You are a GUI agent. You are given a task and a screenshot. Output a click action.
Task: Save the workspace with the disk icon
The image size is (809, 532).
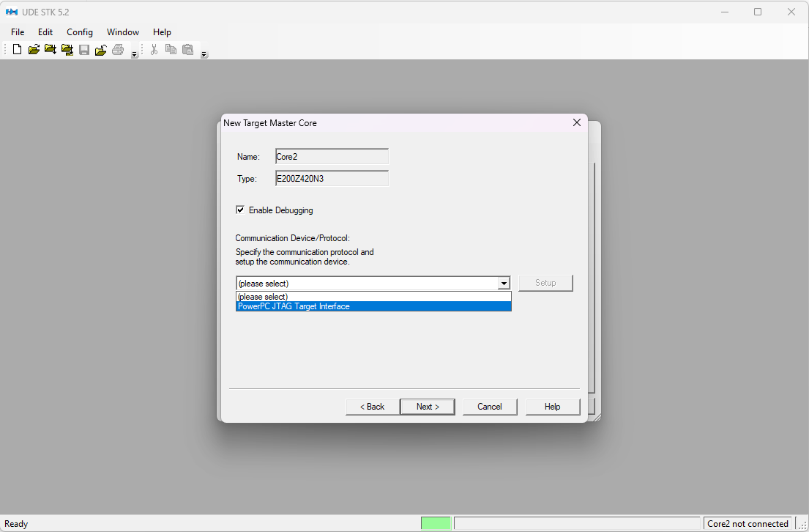point(83,49)
